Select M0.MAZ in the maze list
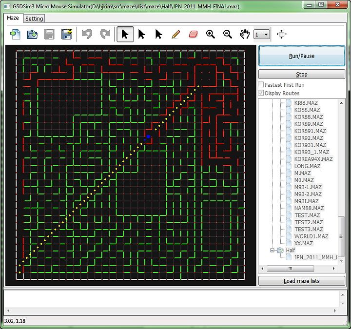 point(304,180)
